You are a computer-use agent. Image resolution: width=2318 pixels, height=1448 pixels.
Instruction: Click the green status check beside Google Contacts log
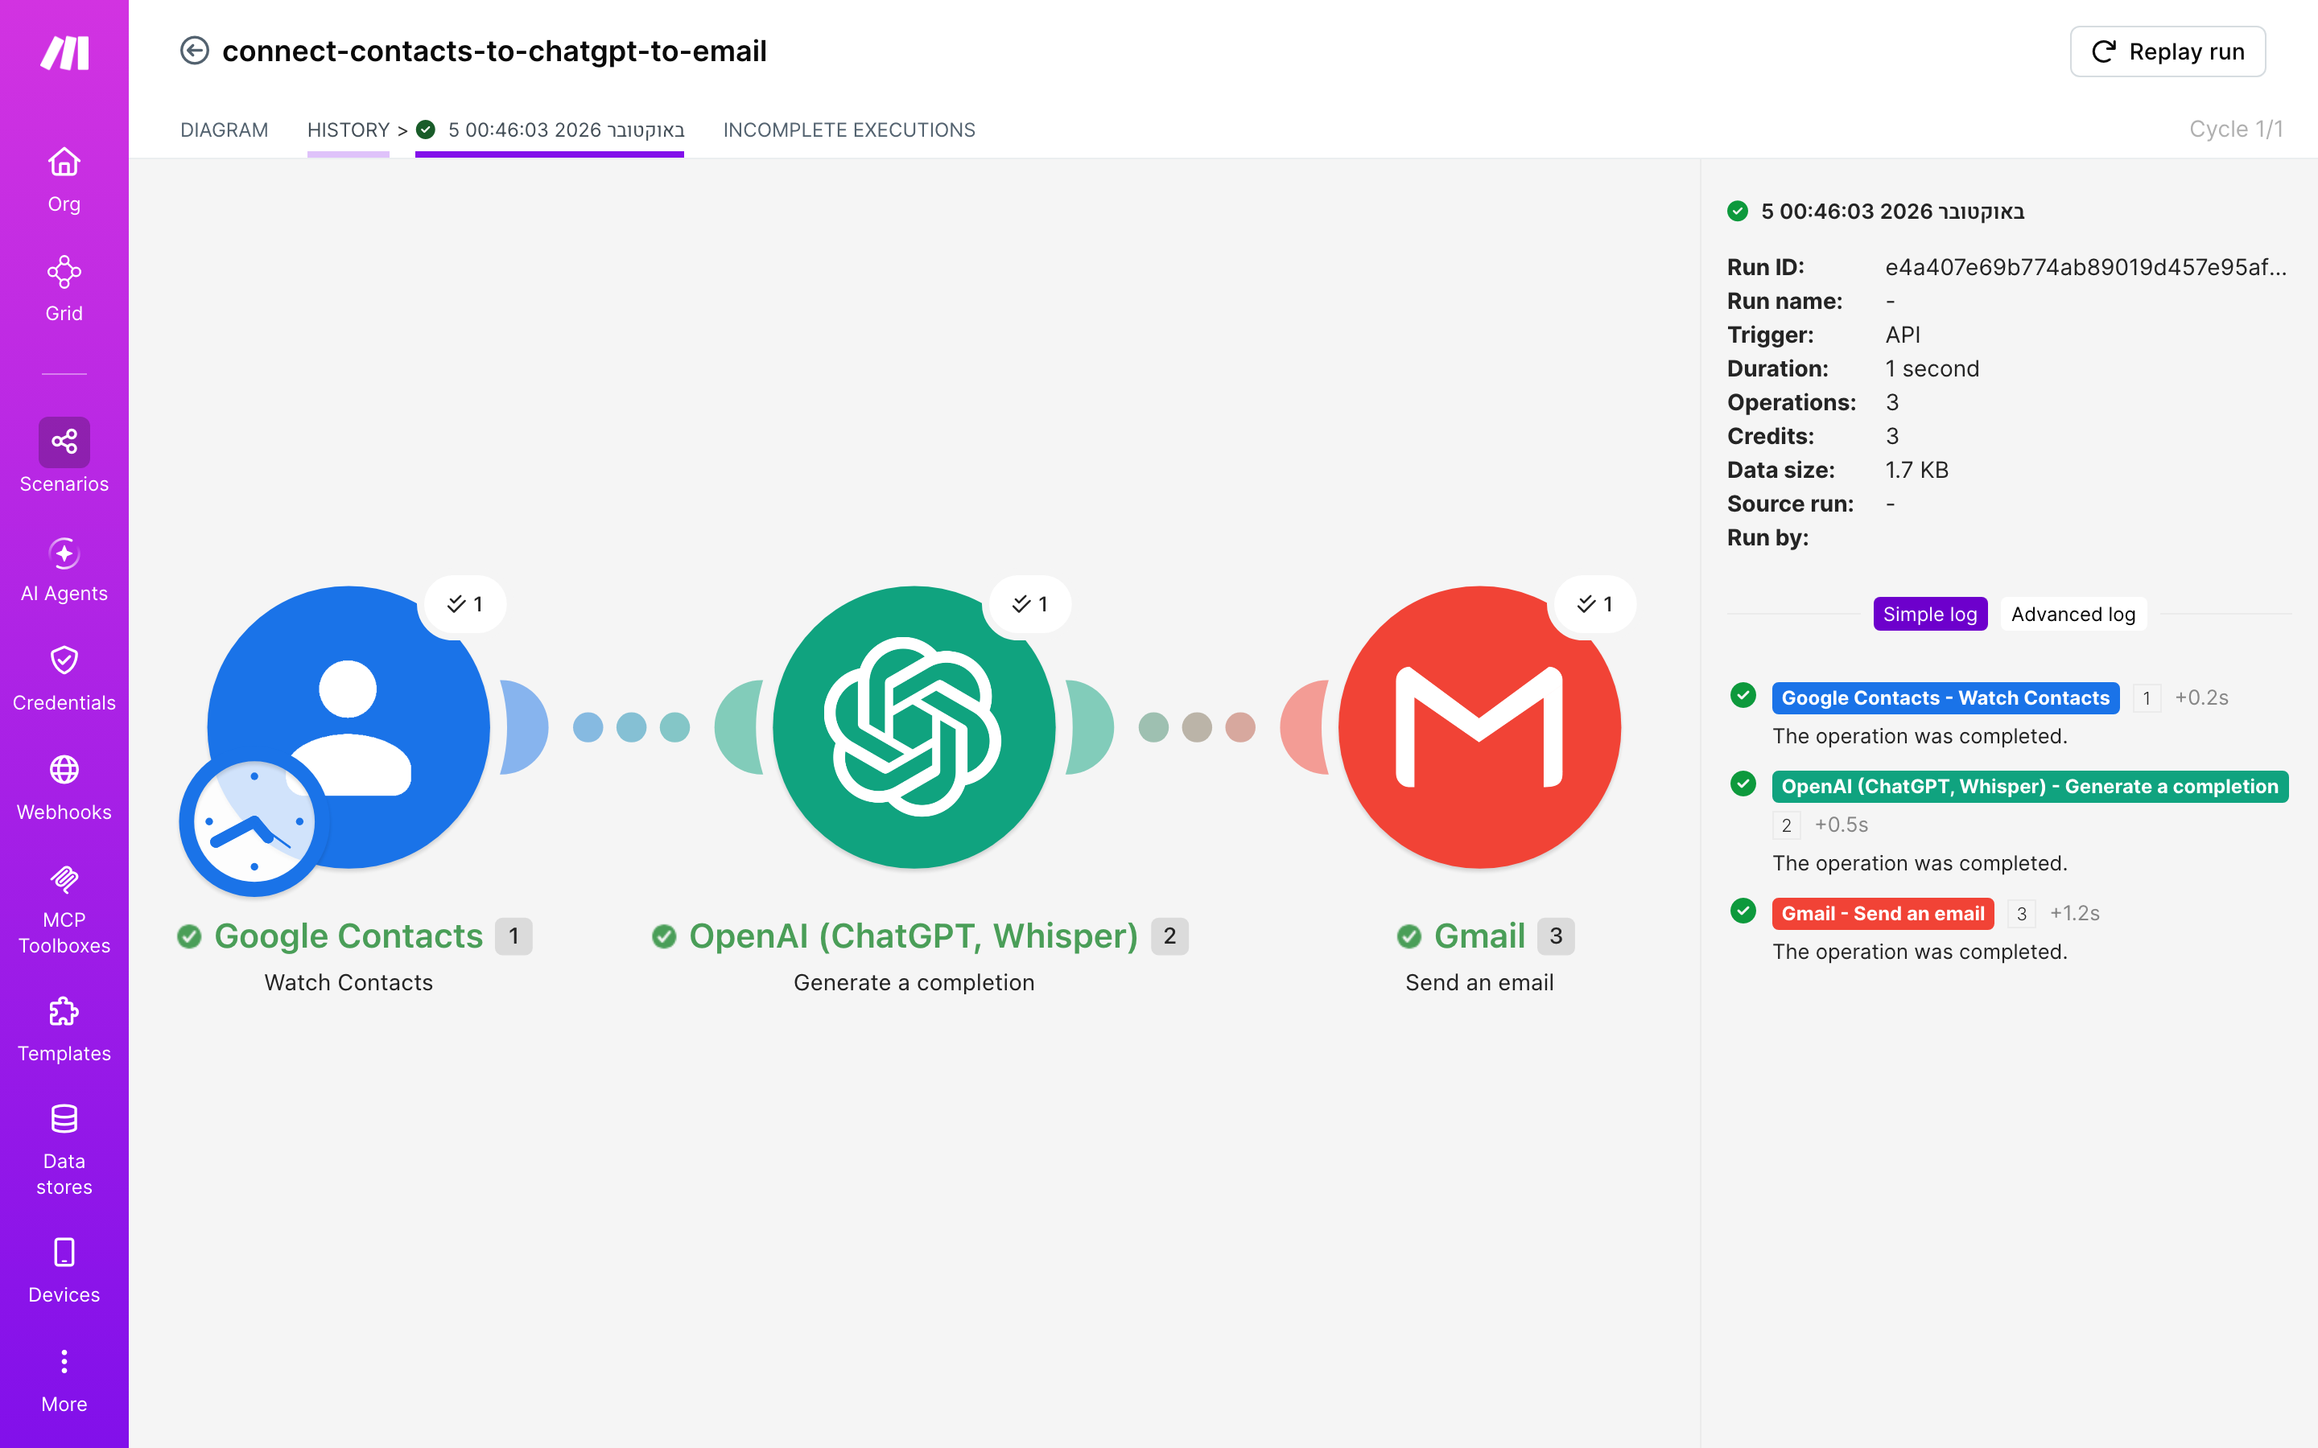[x=1743, y=694]
